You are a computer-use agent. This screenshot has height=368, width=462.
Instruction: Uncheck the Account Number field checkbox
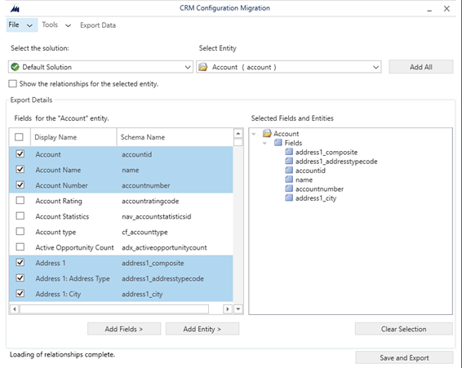20,185
